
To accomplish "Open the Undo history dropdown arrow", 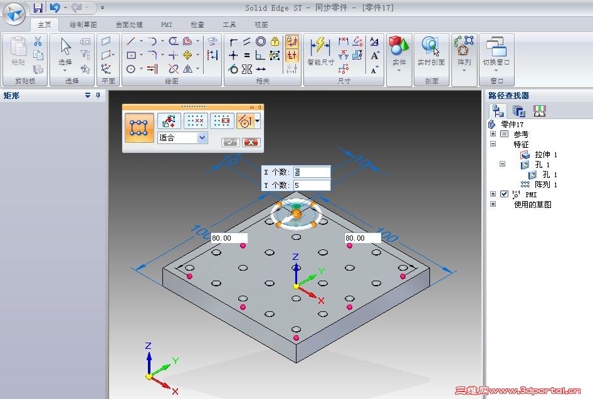I will coord(65,8).
